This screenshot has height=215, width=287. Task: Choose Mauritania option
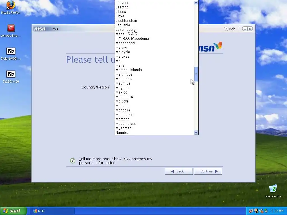pyautogui.click(x=154, y=79)
